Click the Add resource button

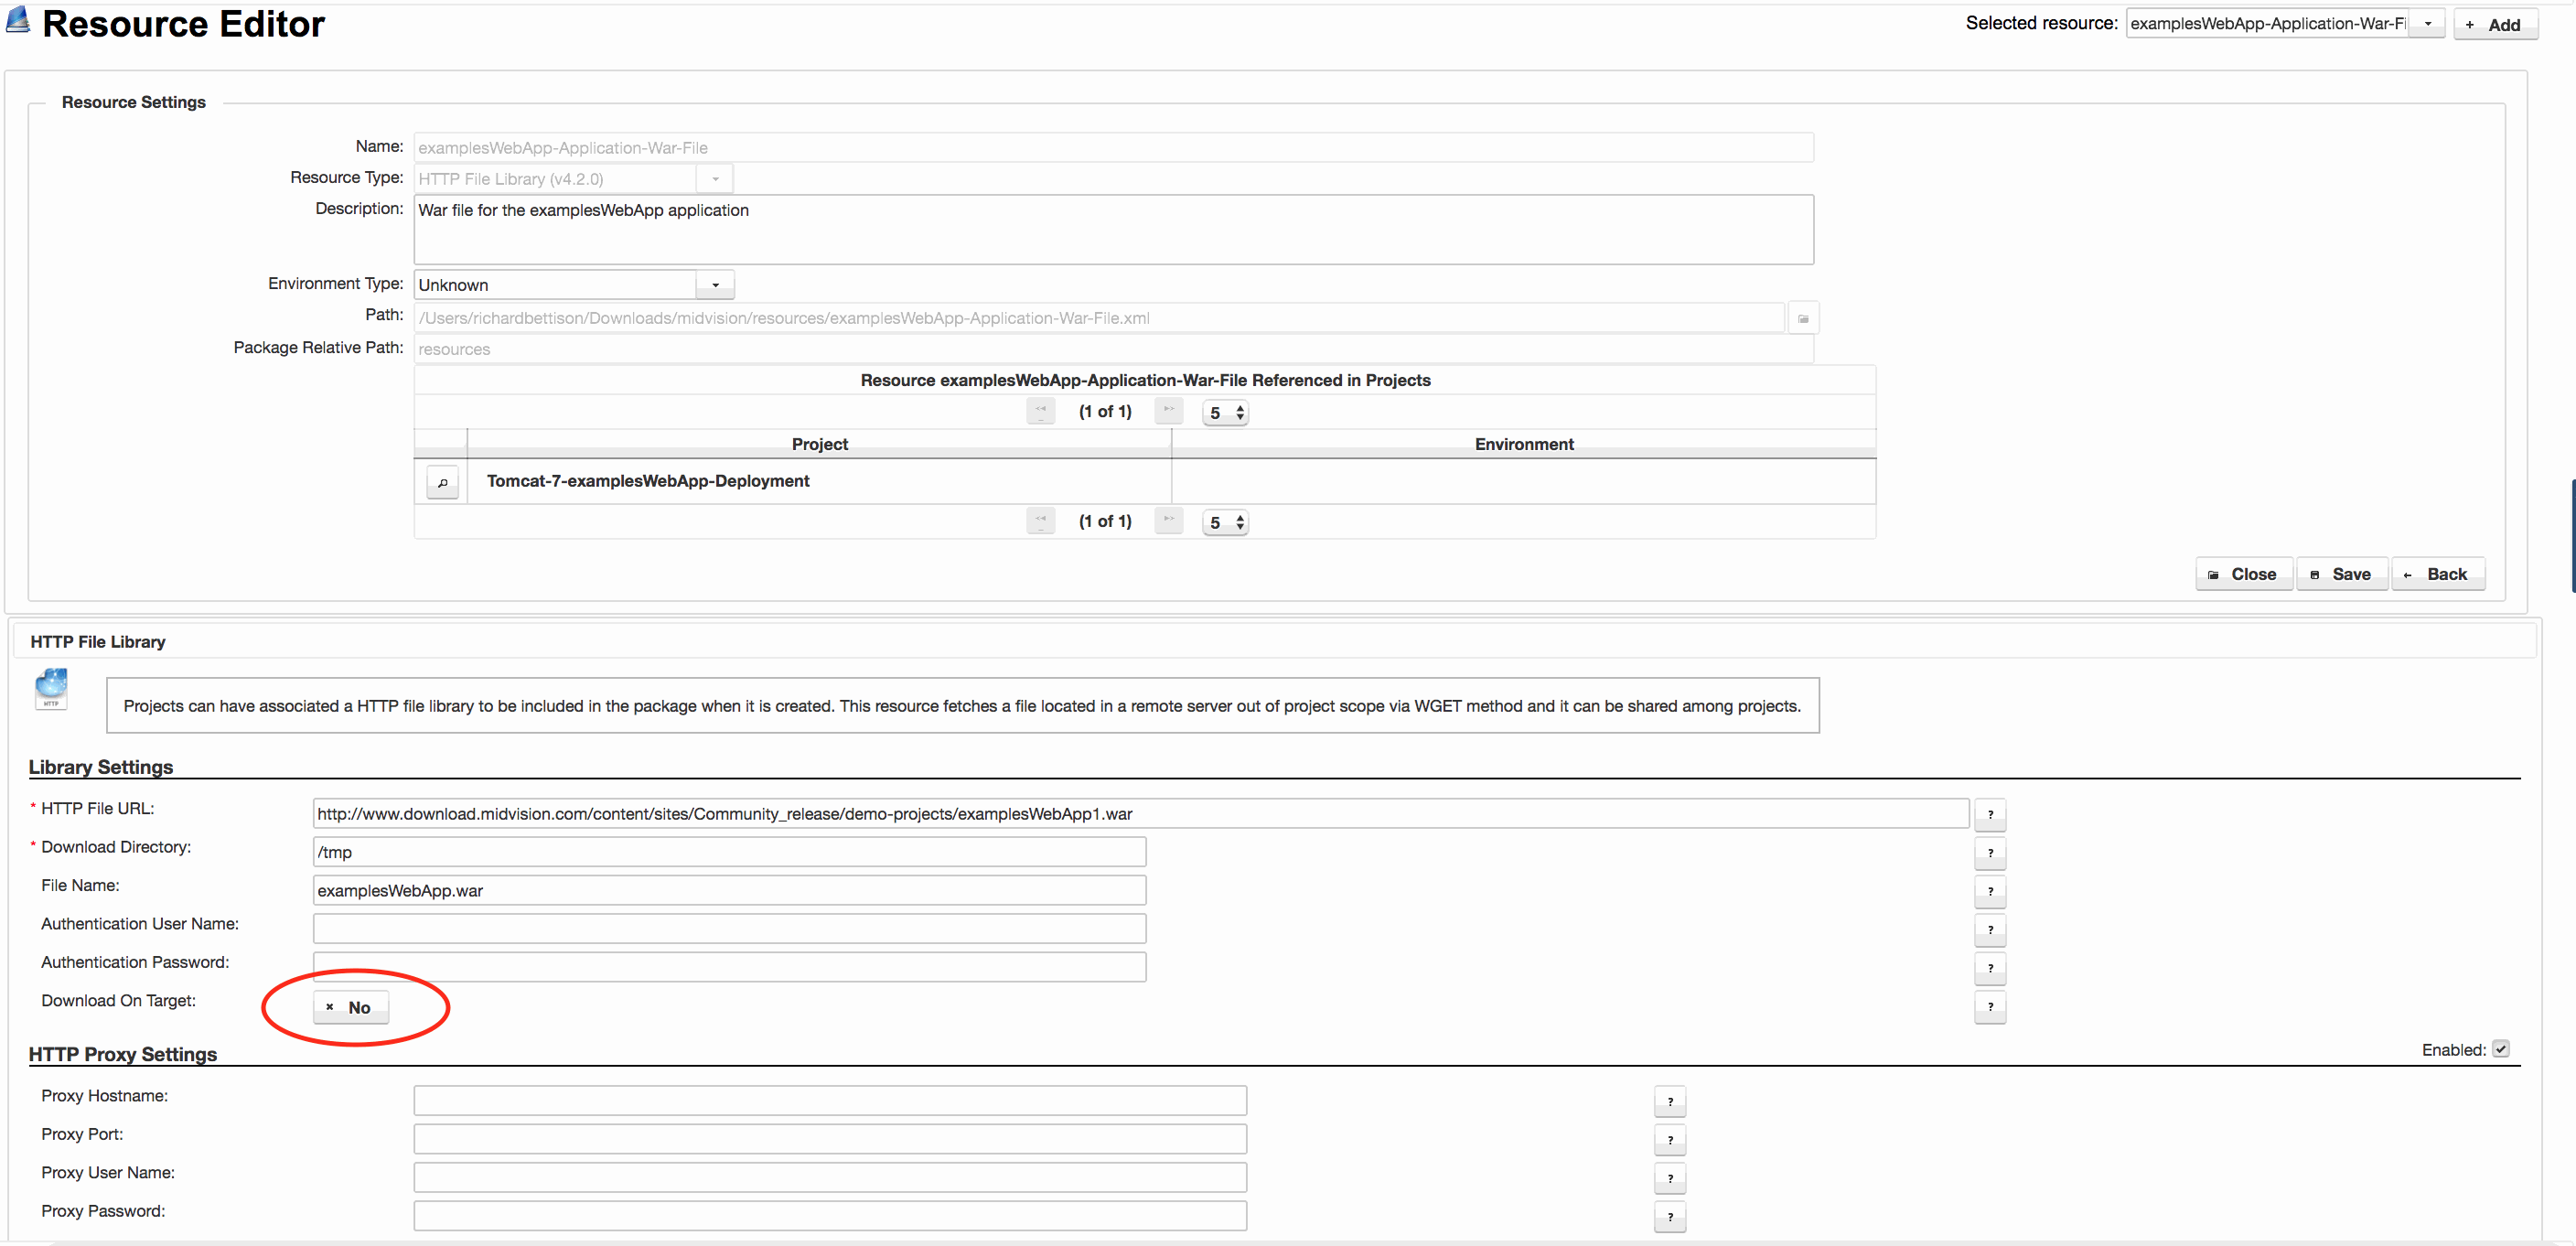pos(2495,24)
